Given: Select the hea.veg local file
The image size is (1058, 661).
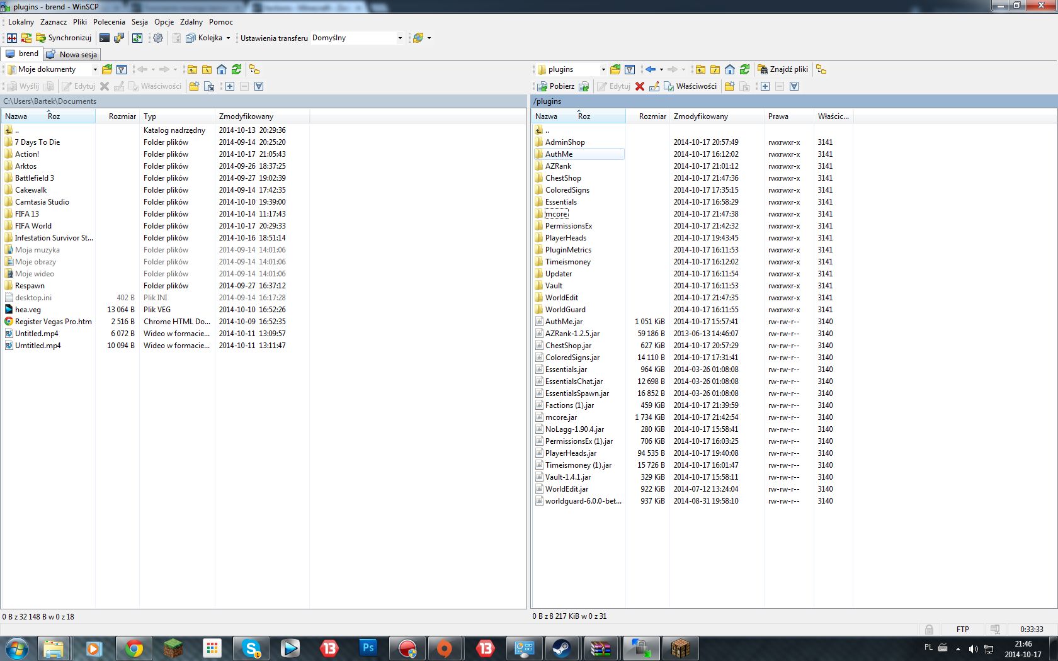Looking at the screenshot, I should (28, 310).
